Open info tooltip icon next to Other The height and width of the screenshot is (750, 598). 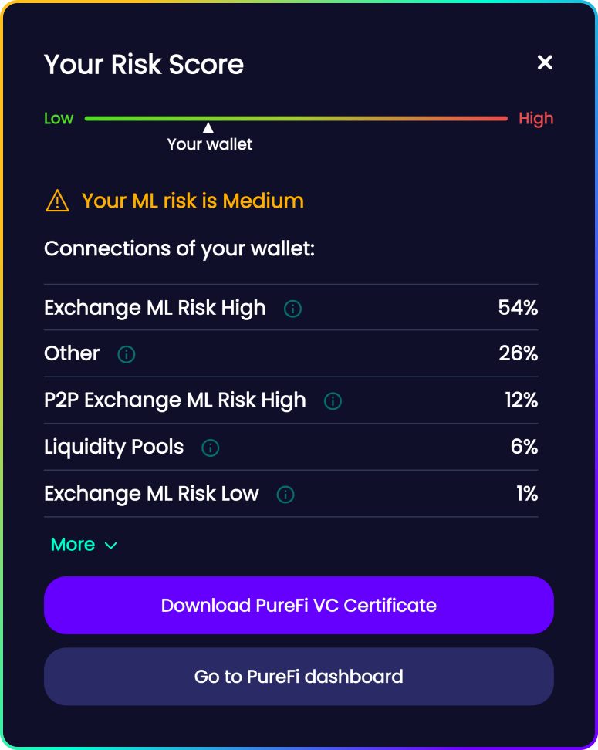[x=127, y=354]
